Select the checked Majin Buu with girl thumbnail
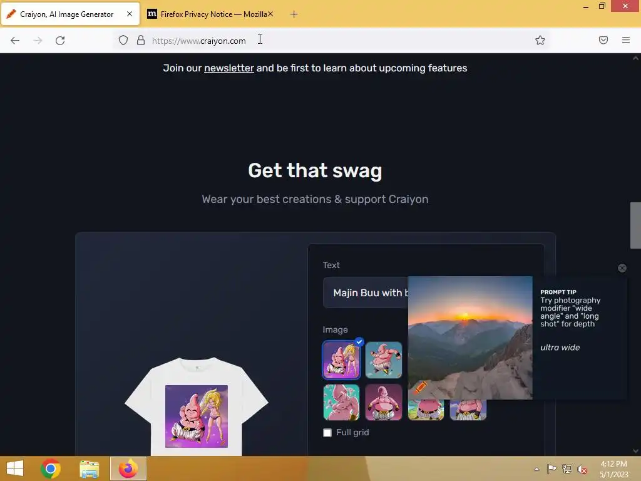 [341, 360]
